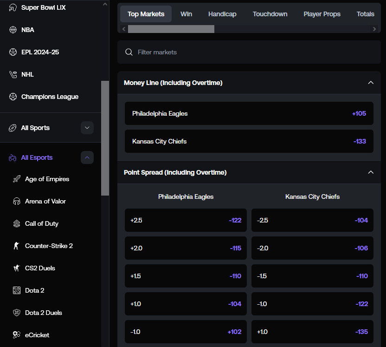Viewport: 386px width, 347px height.
Task: Open the NHL sidebar link
Action: (x=27, y=74)
